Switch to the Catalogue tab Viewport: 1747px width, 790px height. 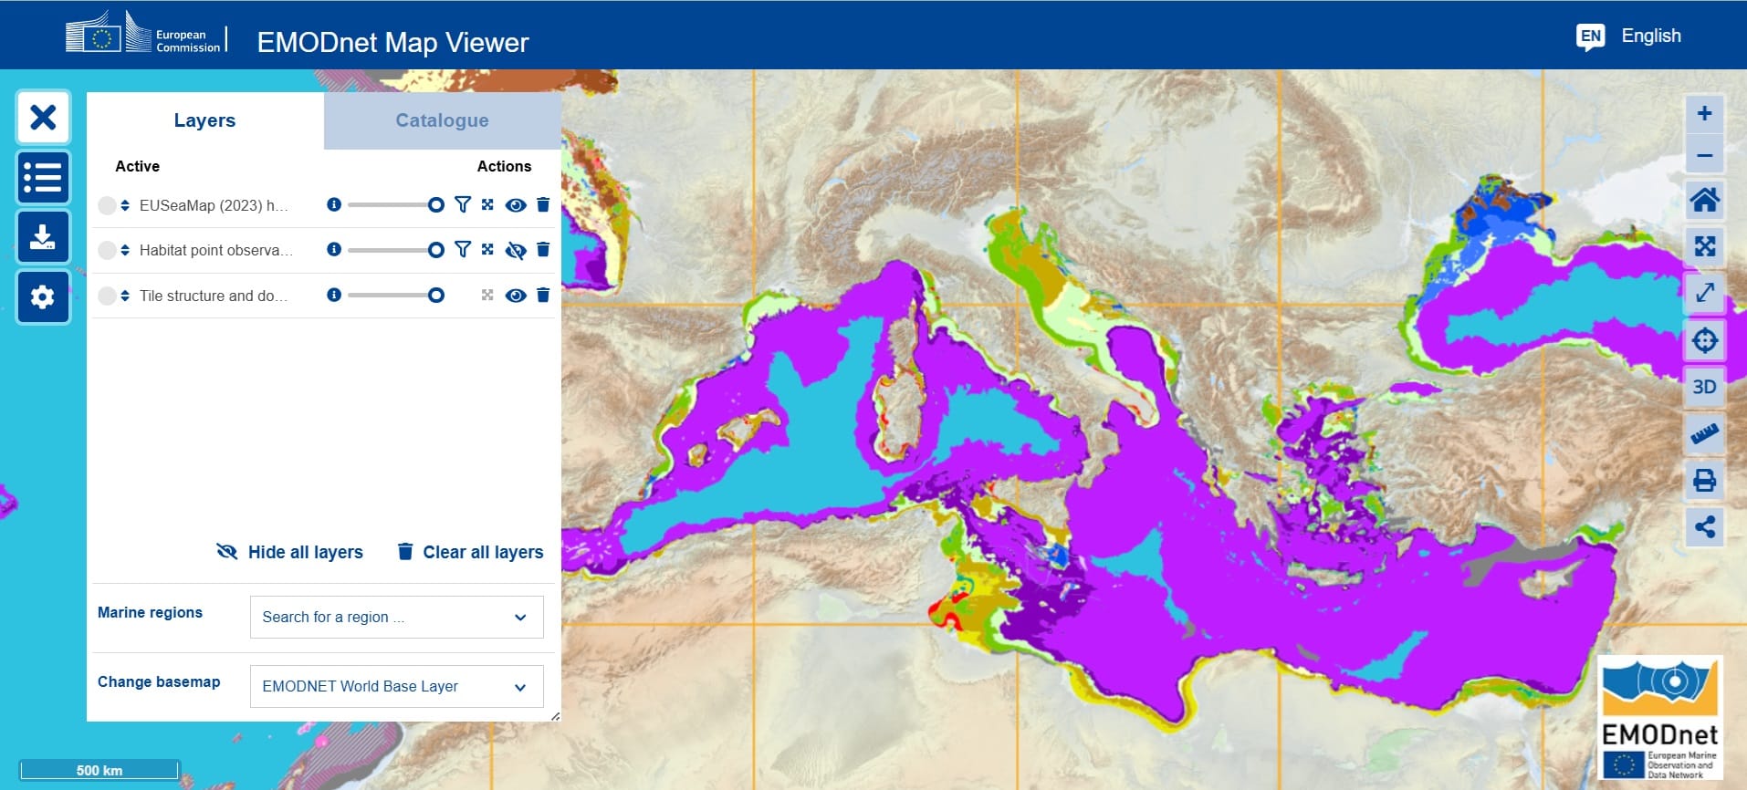pos(442,120)
